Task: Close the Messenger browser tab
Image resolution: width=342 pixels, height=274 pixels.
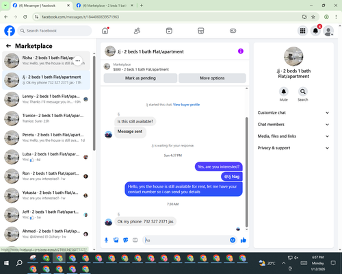Action: (68, 5)
